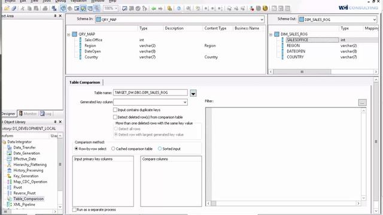
Task: Switch to the Designer tab
Action: [x=8, y=114]
